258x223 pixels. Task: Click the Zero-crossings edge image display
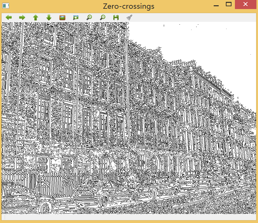click(129, 118)
